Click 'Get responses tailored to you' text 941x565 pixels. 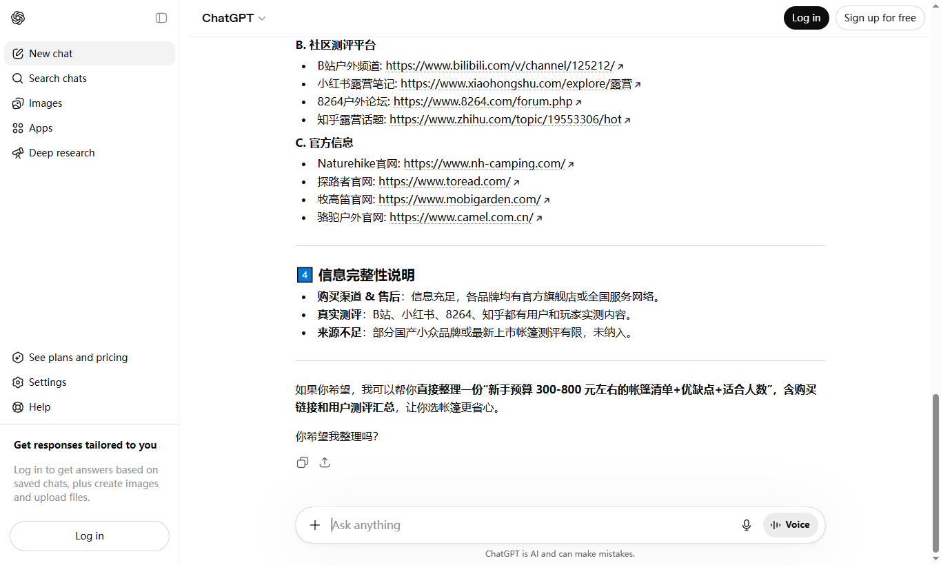click(85, 445)
